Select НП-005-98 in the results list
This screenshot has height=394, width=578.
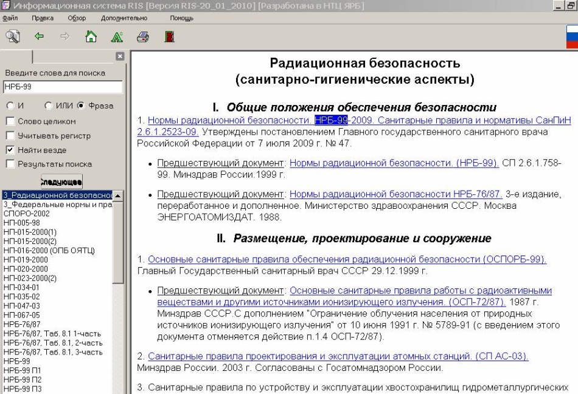tap(21, 223)
